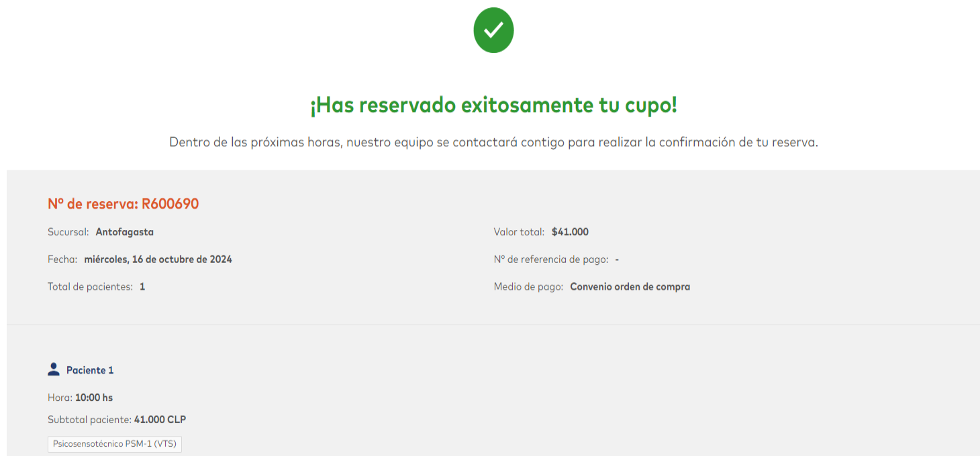This screenshot has width=980, height=456.
Task: Select the Psicosensotécnico PSM-1 (VTS) tag
Action: (115, 444)
